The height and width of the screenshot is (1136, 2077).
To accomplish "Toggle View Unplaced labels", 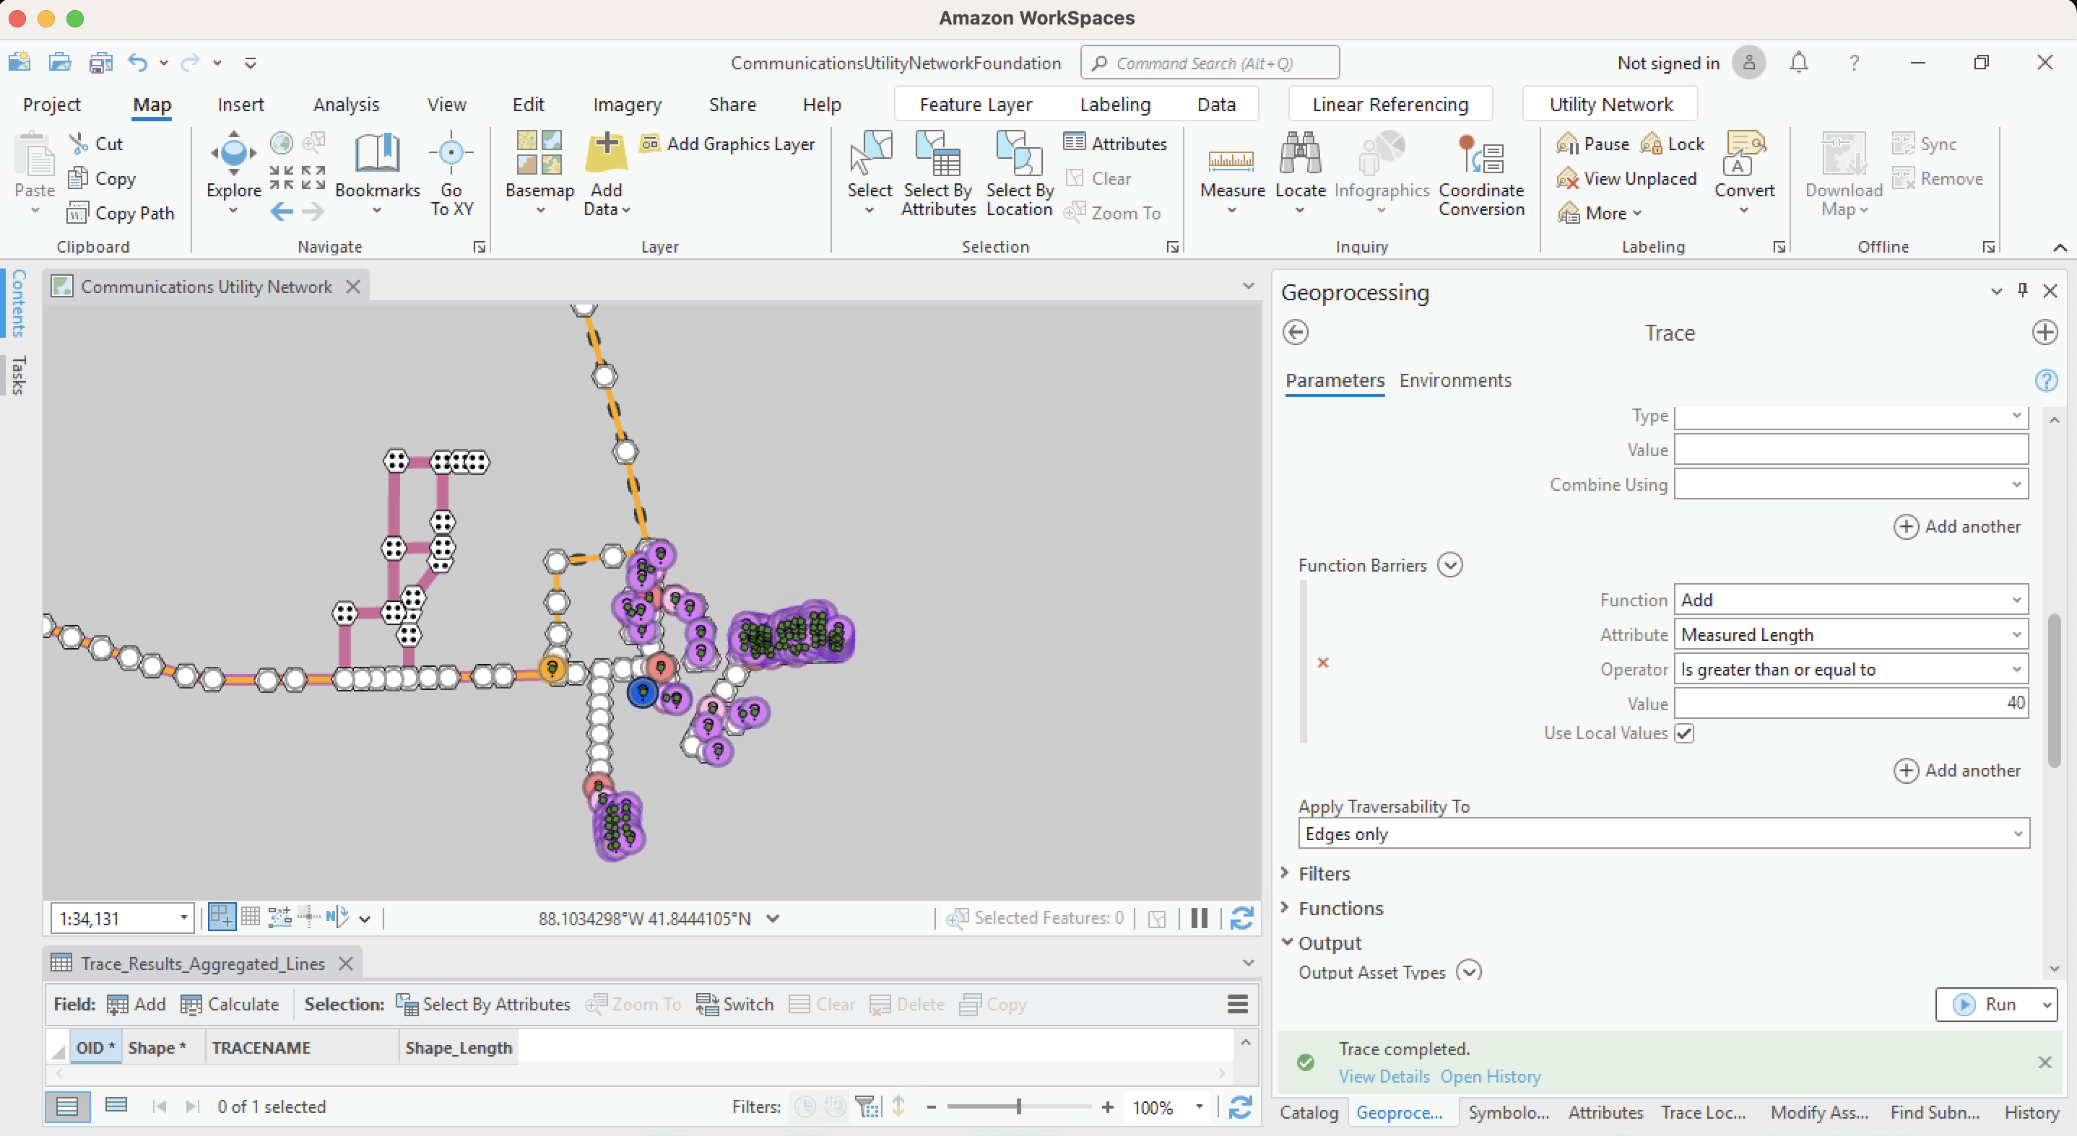I will coord(1626,178).
